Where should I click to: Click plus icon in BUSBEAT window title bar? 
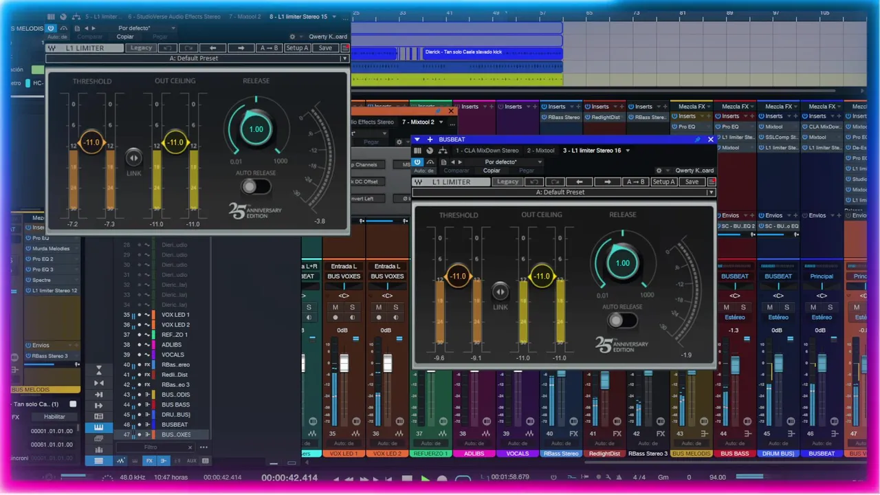click(x=430, y=140)
